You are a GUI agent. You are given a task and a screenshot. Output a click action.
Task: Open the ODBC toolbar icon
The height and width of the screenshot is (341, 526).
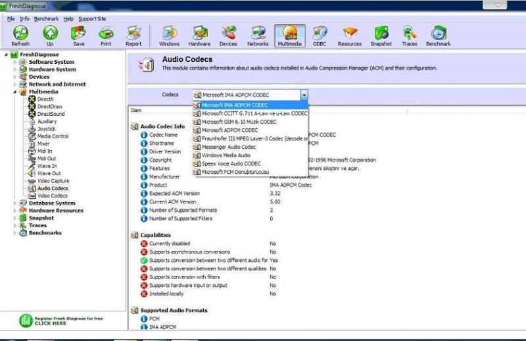[320, 36]
